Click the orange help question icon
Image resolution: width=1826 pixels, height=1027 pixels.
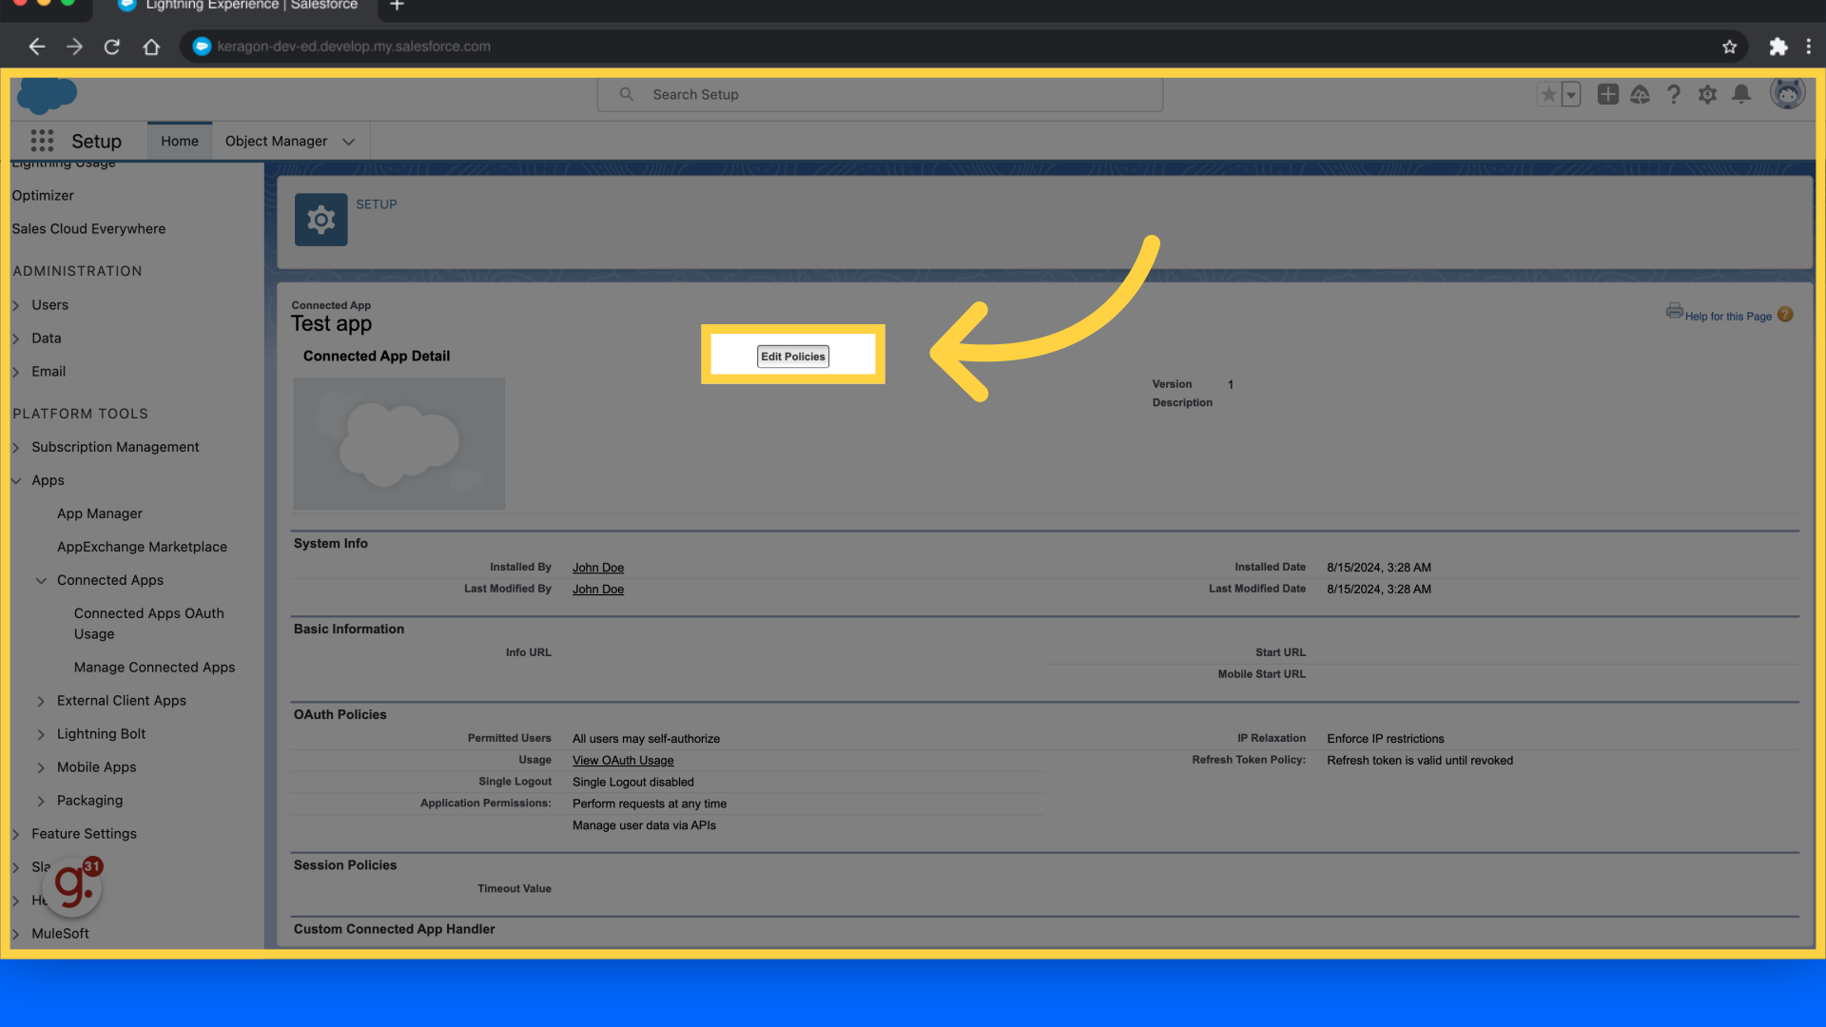coord(1785,315)
